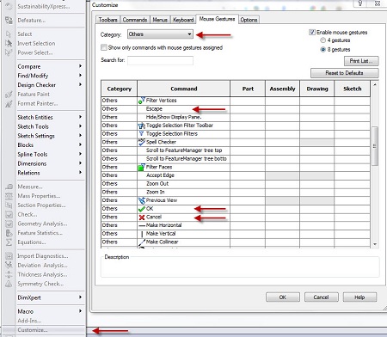The height and width of the screenshot is (337, 387).
Task: Click the Toggle Selection Filter Toolbar icon
Action: tap(141, 126)
